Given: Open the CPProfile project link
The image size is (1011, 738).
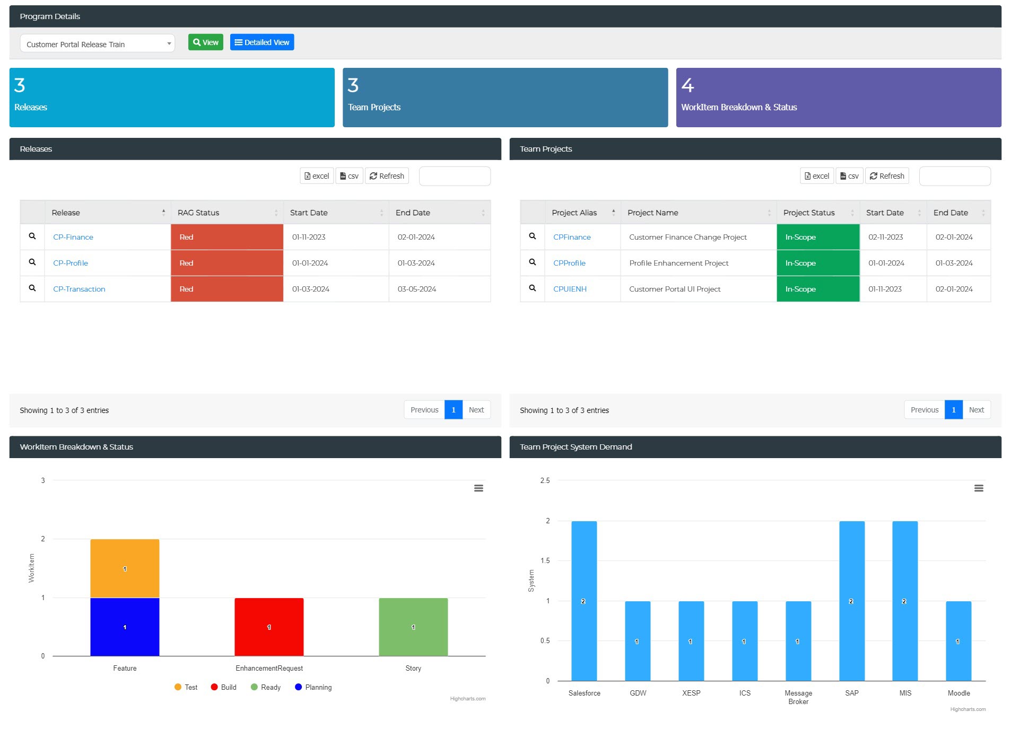Looking at the screenshot, I should 569,263.
